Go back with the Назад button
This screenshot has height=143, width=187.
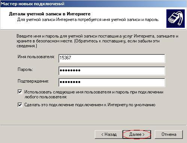(109, 134)
